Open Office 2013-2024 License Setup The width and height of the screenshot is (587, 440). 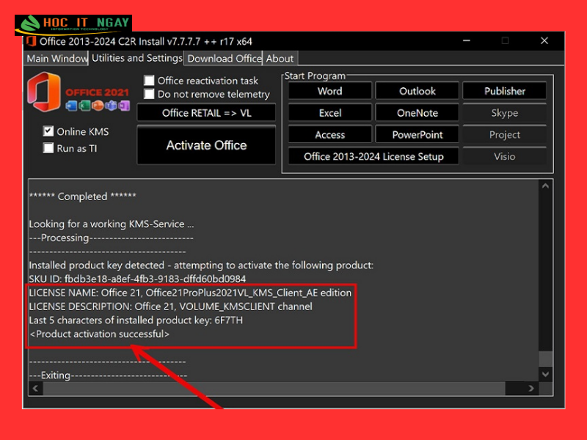tap(373, 156)
